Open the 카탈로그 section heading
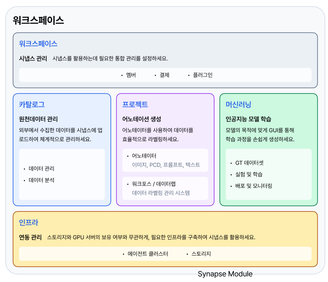Viewport: 328px width, 282px height. 32,105
